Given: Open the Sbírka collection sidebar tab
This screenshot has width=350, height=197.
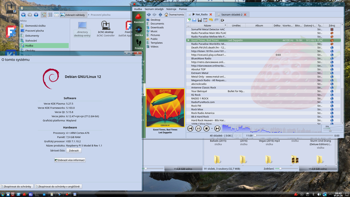Looking at the screenshot, I should [x=139, y=31].
